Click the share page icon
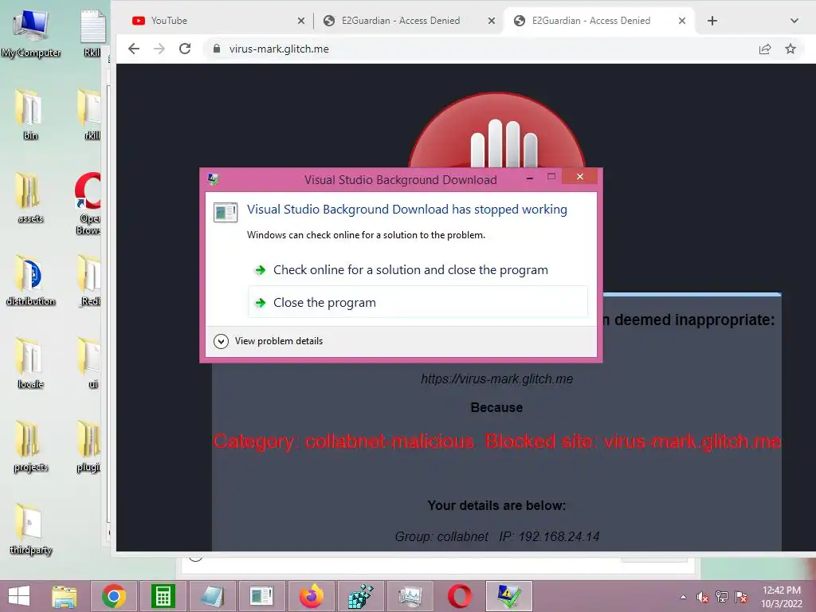Screen dimensions: 816x612 point(765,49)
